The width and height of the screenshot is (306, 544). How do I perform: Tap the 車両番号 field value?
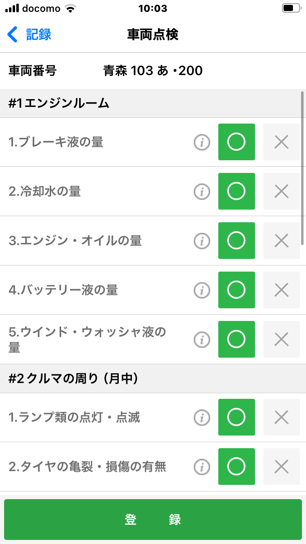pos(153,71)
